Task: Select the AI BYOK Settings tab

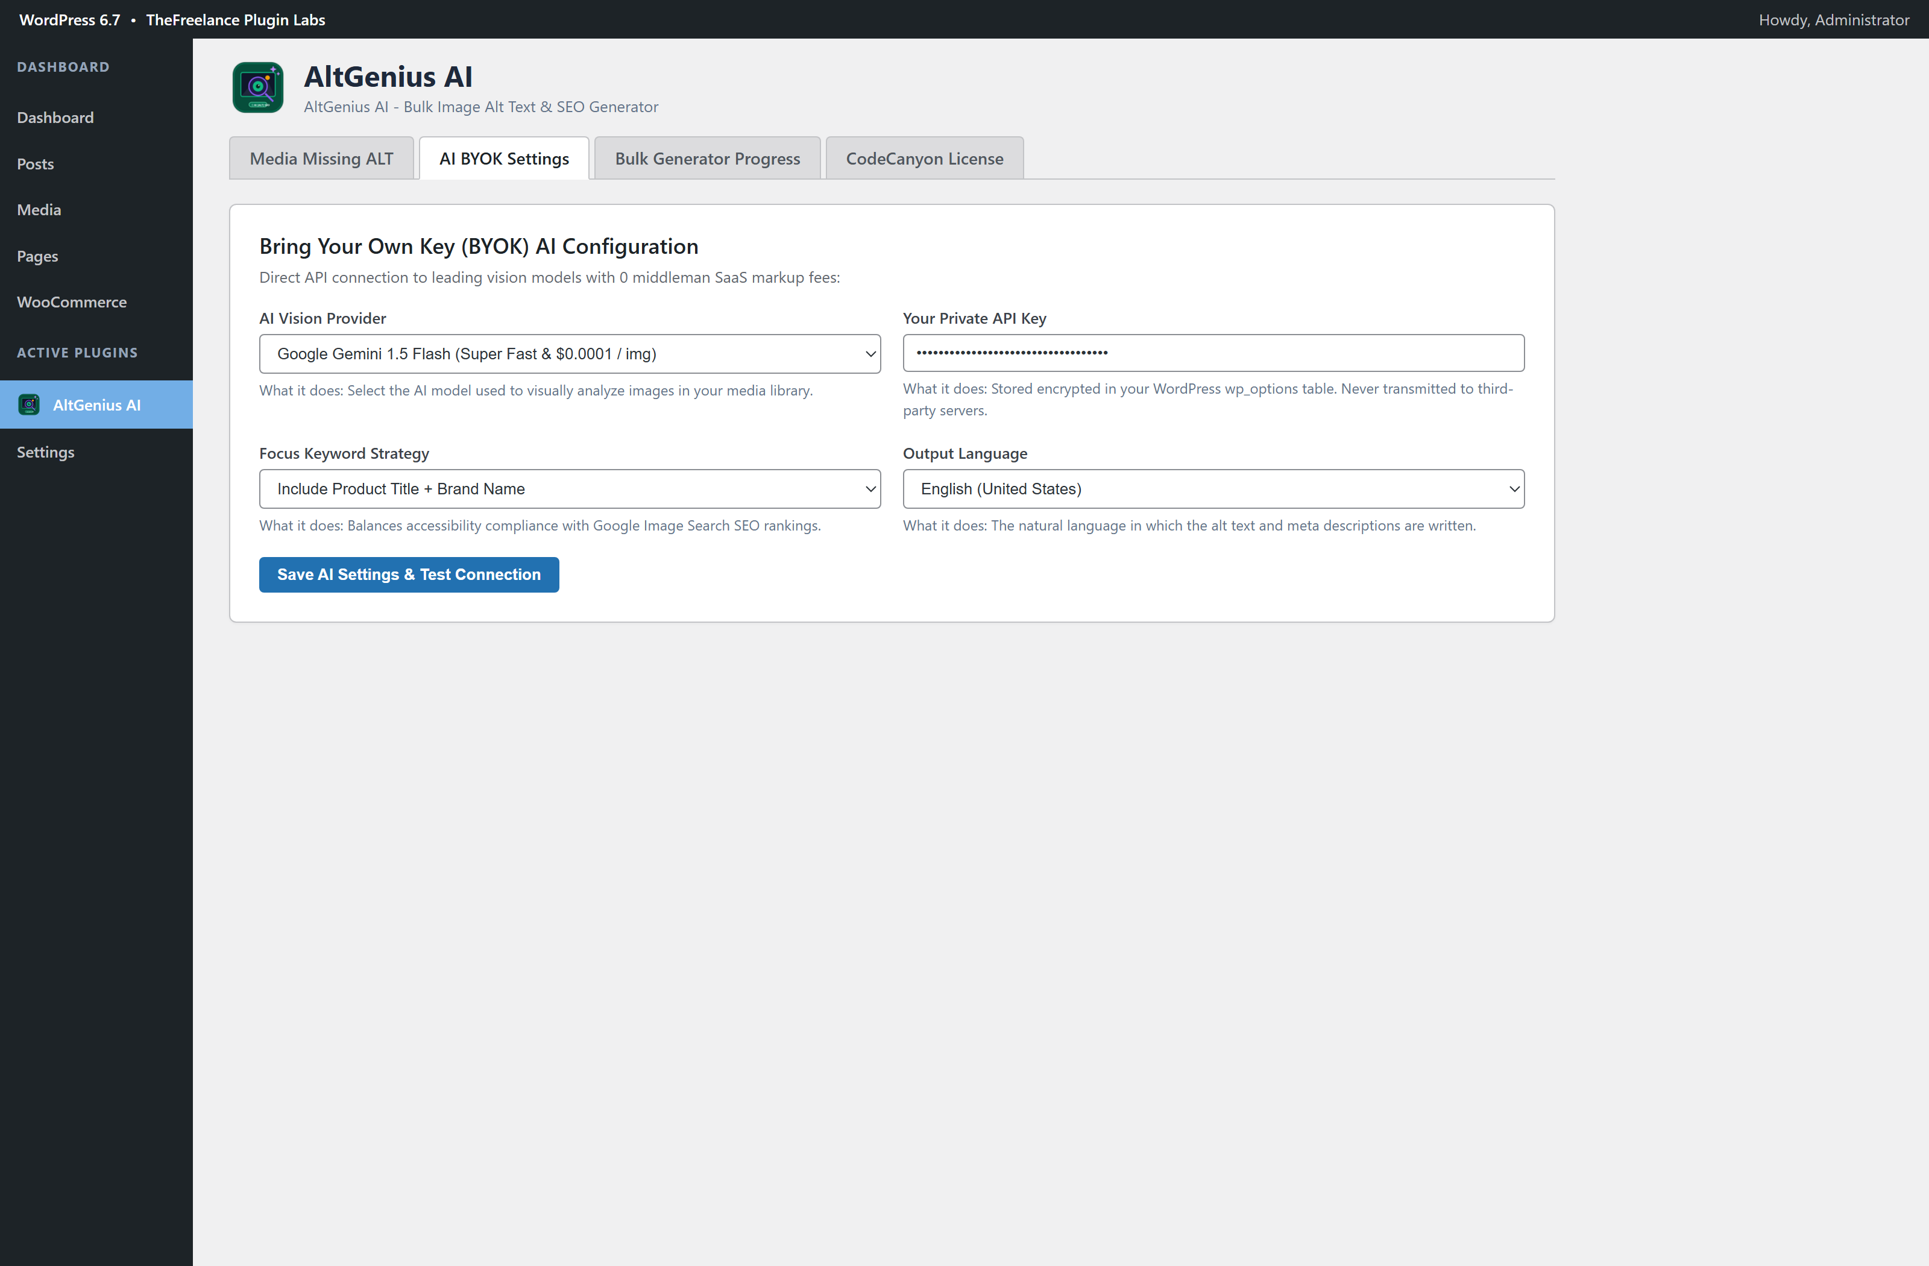Action: coord(504,158)
